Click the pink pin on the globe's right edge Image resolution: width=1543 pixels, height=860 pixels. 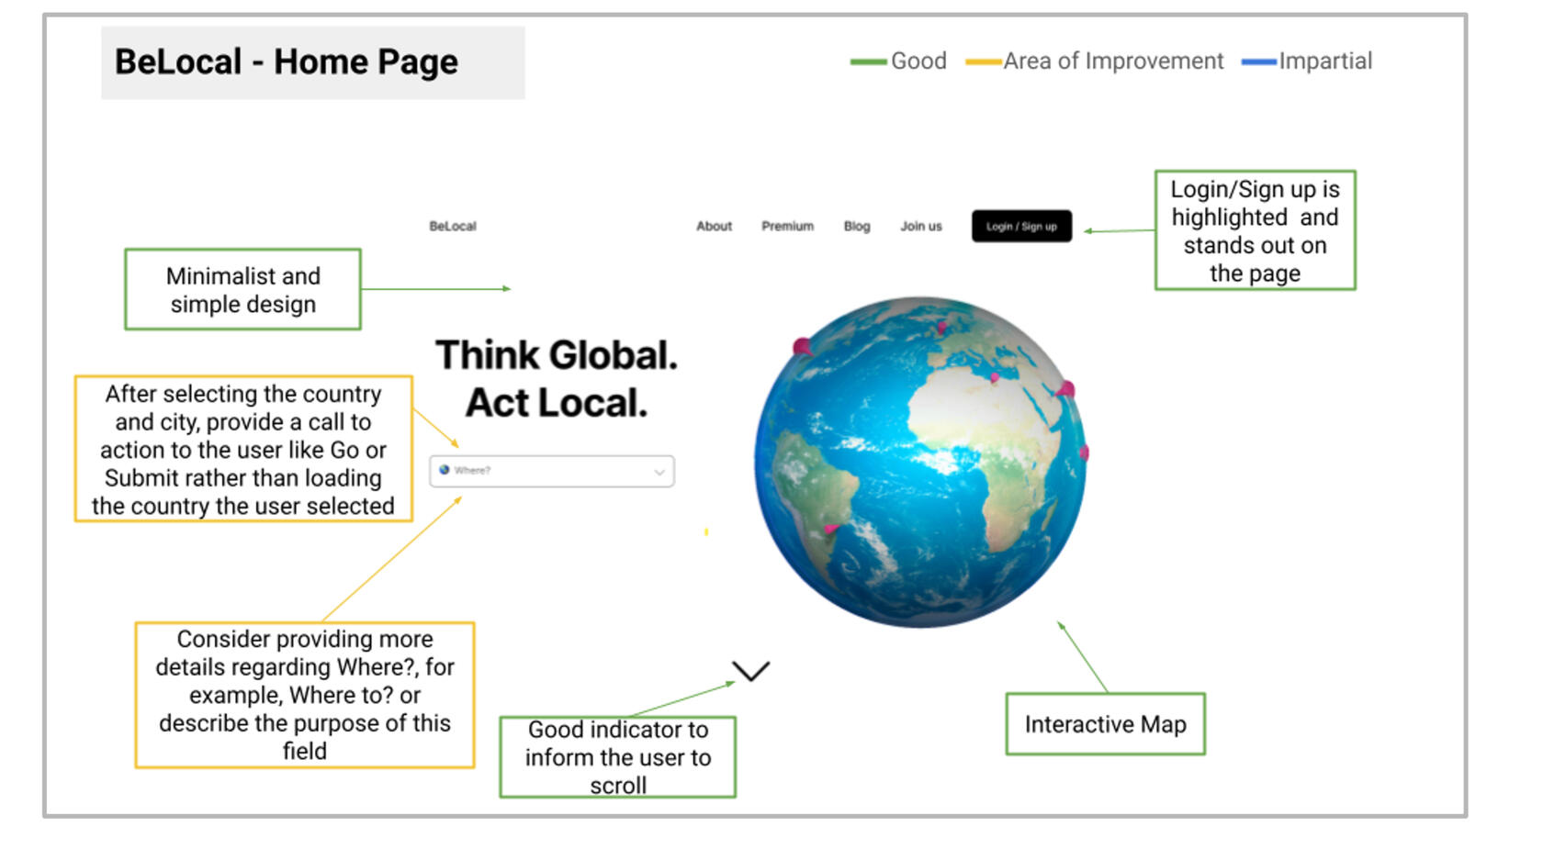coord(1084,452)
